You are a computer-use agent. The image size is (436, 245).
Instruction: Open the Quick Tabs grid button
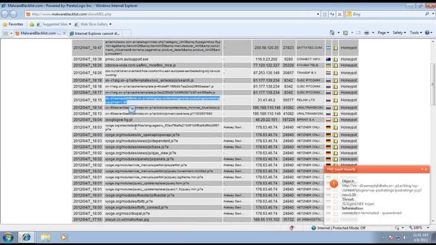click(5, 33)
